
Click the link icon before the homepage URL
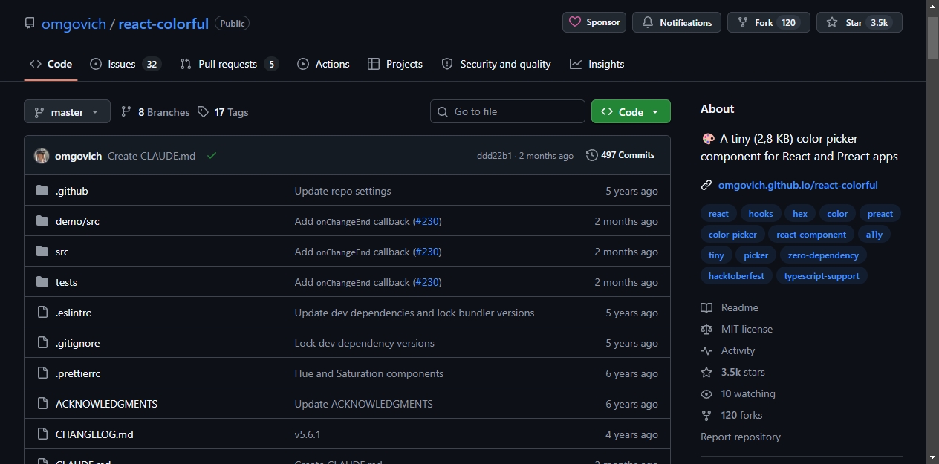pos(706,185)
